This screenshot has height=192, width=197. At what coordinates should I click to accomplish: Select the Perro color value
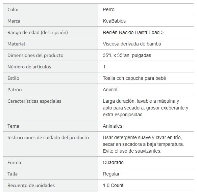tap(108, 9)
